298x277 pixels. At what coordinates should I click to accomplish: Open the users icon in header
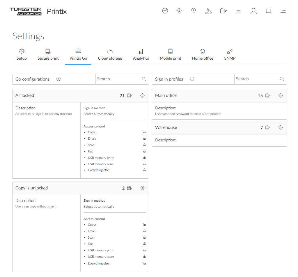(253, 11)
